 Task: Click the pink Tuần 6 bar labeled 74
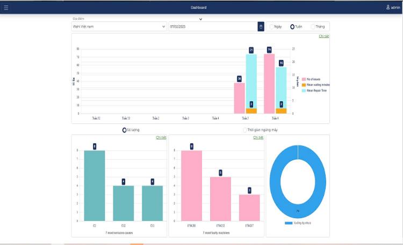(269, 84)
